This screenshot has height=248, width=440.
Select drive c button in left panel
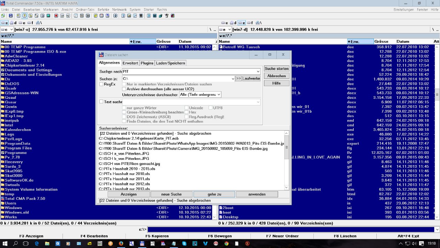click(4, 23)
